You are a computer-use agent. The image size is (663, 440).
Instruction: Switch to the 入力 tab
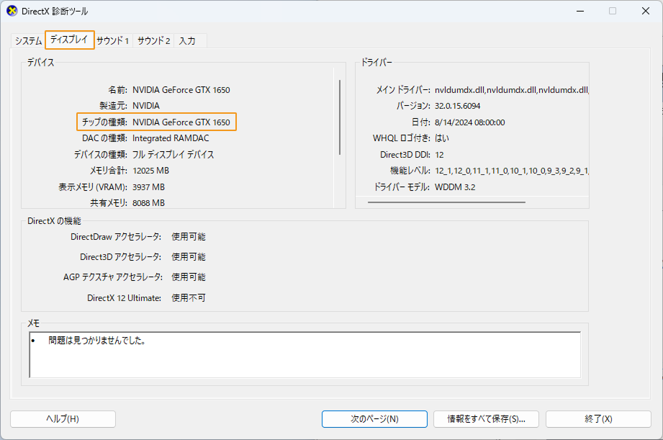[188, 41]
